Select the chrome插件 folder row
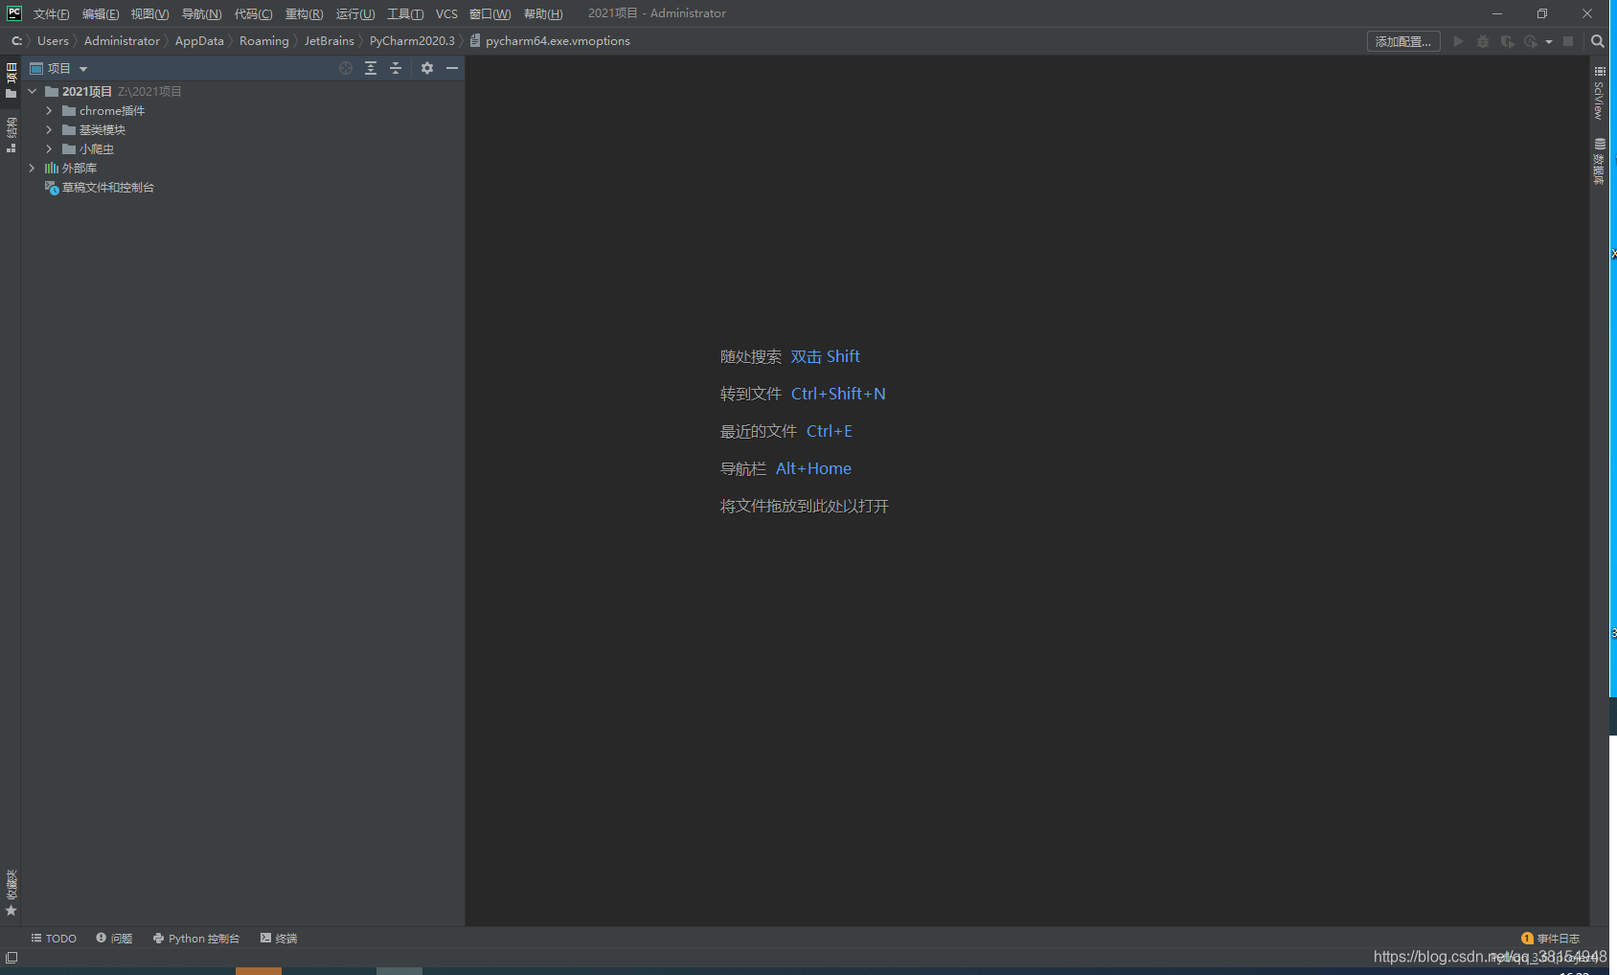Viewport: 1617px width, 975px height. pyautogui.click(x=242, y=110)
